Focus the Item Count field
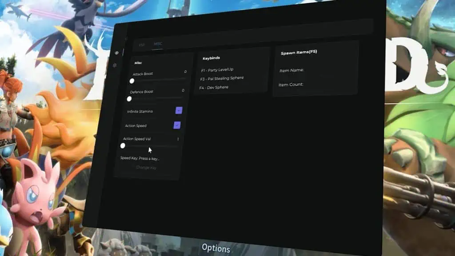 [316, 85]
